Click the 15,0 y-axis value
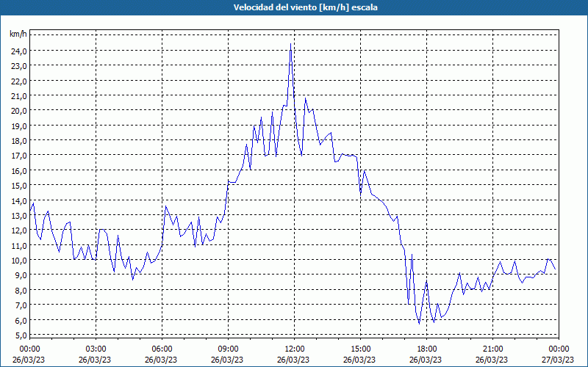Image resolution: width=588 pixels, height=367 pixels. pyautogui.click(x=19, y=186)
